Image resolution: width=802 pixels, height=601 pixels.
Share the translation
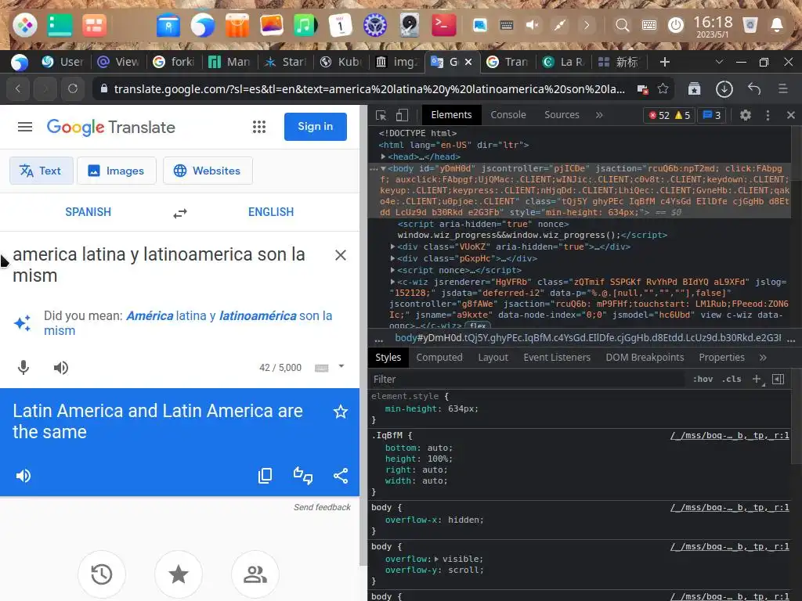coord(341,476)
